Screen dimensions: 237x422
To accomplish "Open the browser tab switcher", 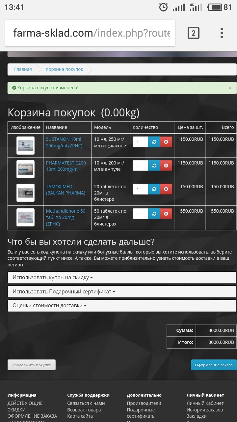I will pos(193,33).
